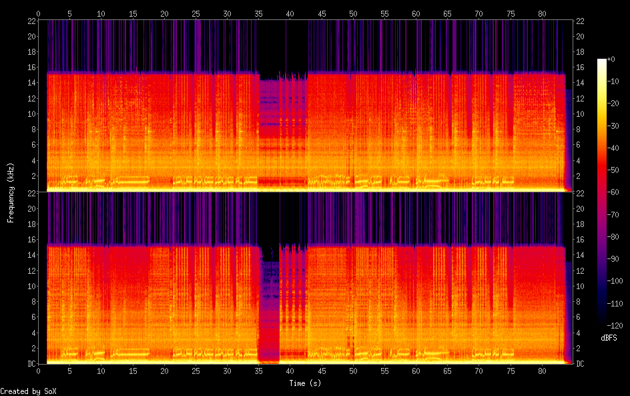The image size is (630, 396).
Task: Select the '-60' color scale label
Action: [x=613, y=192]
